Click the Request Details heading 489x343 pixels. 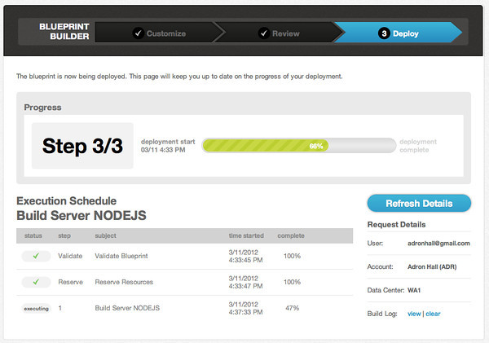396,225
